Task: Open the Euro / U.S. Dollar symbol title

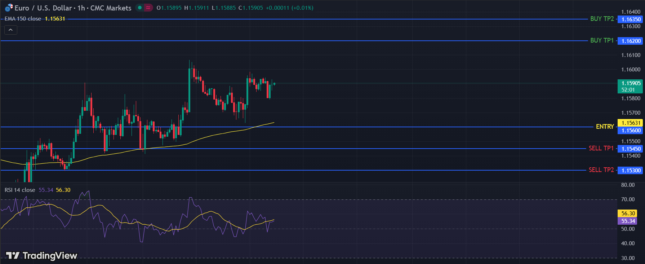Action: coord(73,8)
